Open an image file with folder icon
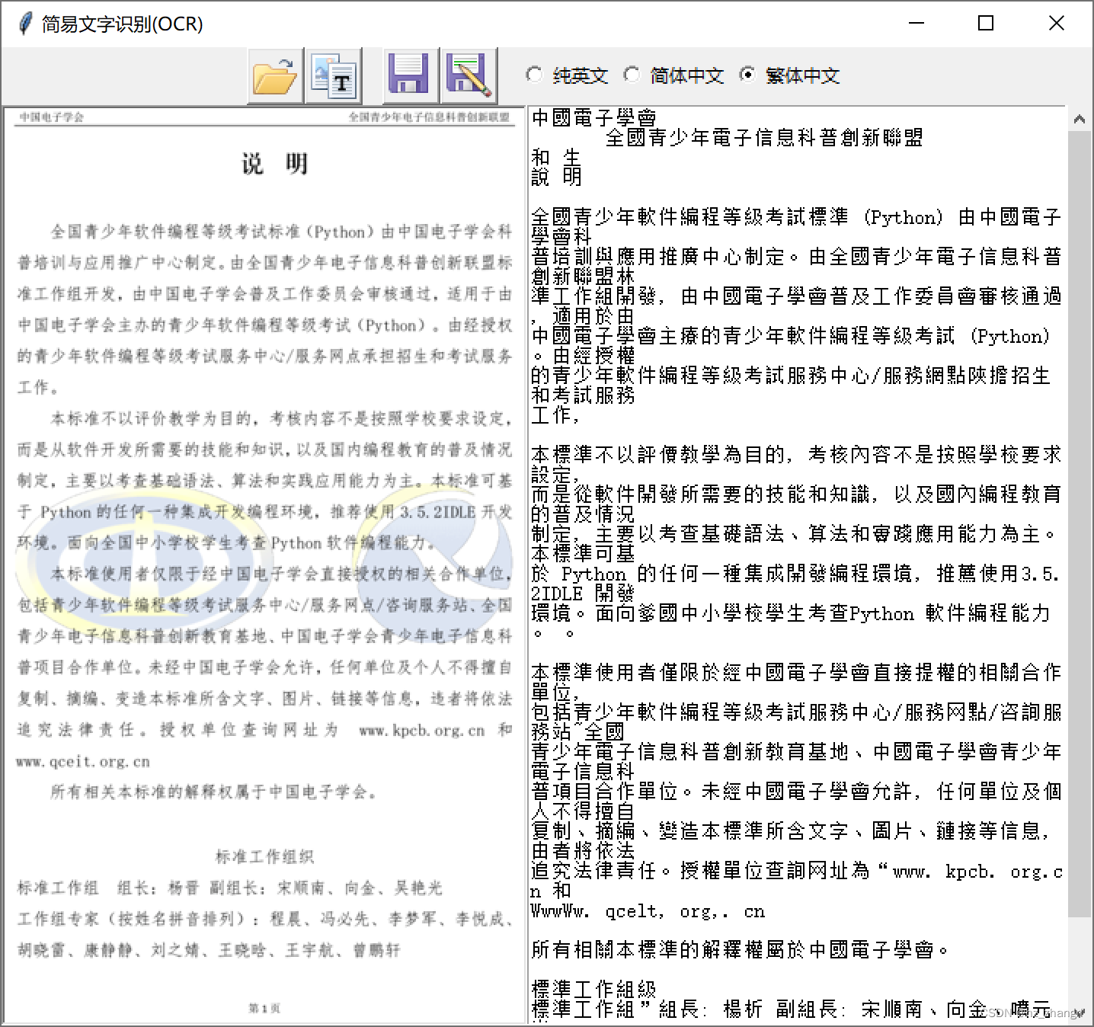This screenshot has height=1027, width=1094. click(275, 75)
